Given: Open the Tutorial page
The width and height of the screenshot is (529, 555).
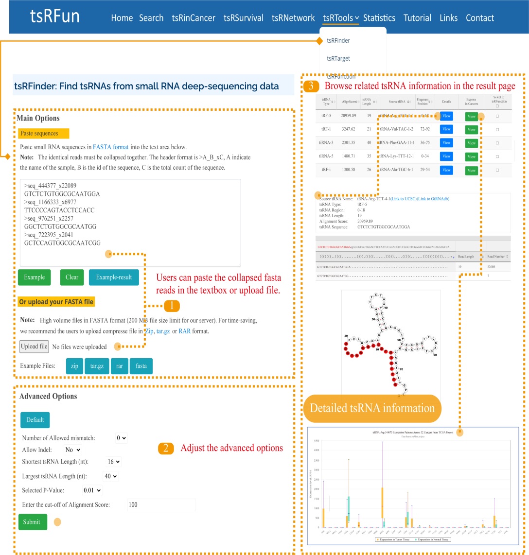Looking at the screenshot, I should click(417, 17).
